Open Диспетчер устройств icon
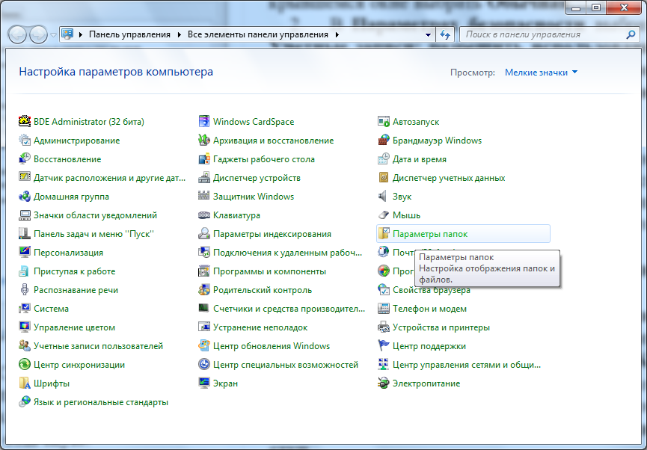 coord(204,178)
